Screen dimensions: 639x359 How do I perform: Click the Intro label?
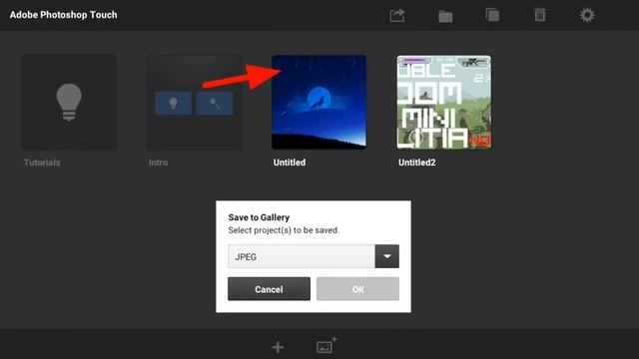pyautogui.click(x=158, y=163)
